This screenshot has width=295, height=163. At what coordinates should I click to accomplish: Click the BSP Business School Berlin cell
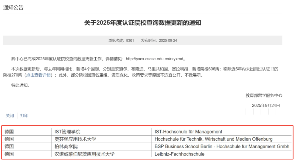tap(222, 147)
